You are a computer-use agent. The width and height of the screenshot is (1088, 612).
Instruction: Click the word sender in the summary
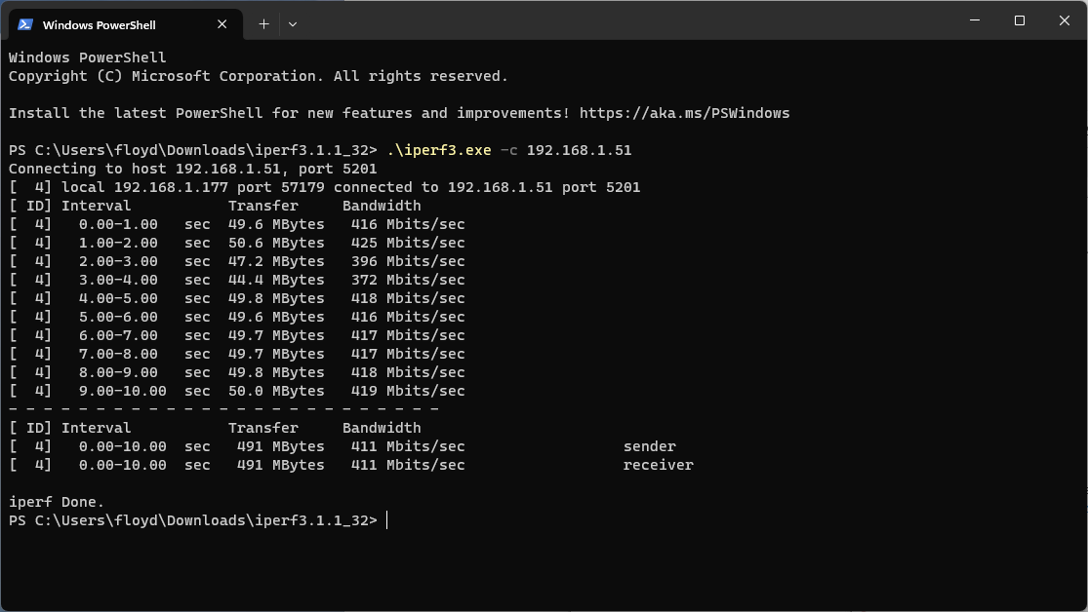coord(649,446)
